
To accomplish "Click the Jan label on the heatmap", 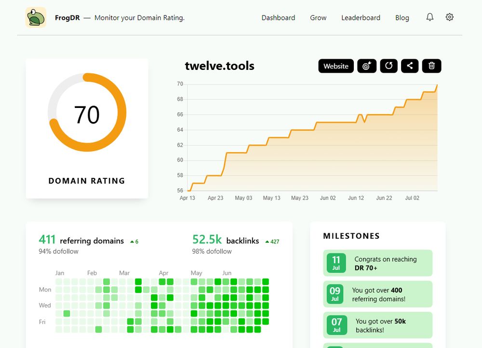I will pos(60,273).
